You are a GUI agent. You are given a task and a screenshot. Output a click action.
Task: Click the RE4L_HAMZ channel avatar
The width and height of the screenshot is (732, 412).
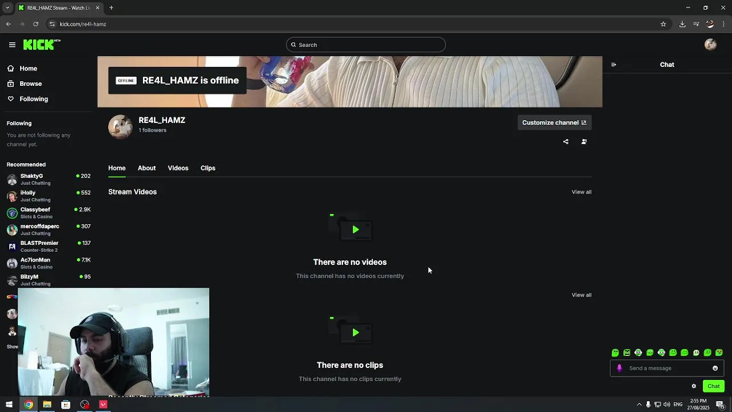coord(120,127)
